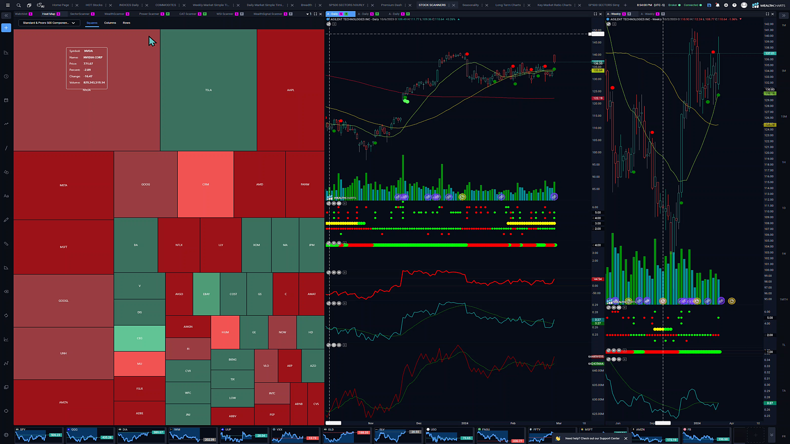Expand the ticker bar chevron at bottom right

pos(771,435)
